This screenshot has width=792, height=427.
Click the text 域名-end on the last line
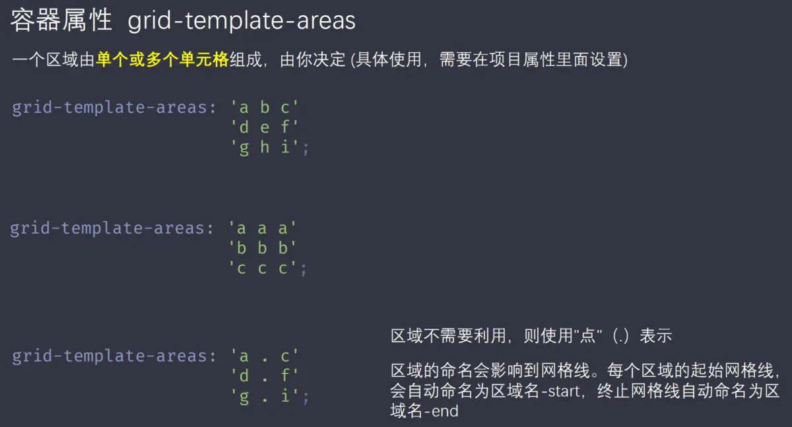click(x=424, y=412)
